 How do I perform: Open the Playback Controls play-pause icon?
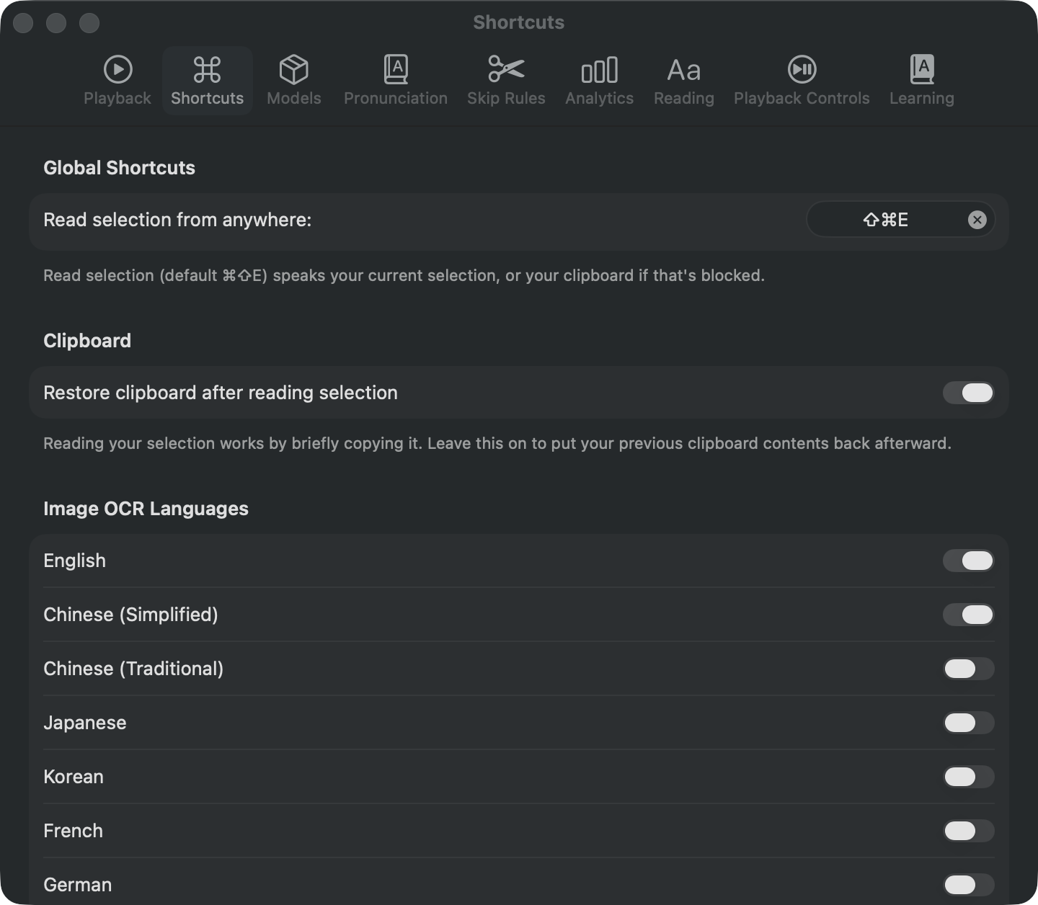(x=802, y=70)
